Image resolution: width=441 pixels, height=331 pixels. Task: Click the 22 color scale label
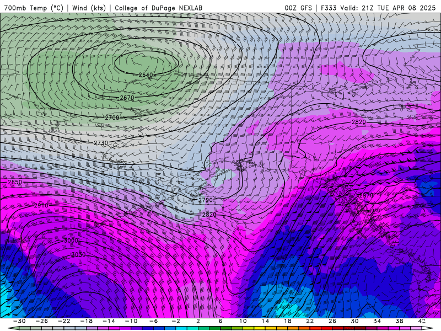click(310, 321)
